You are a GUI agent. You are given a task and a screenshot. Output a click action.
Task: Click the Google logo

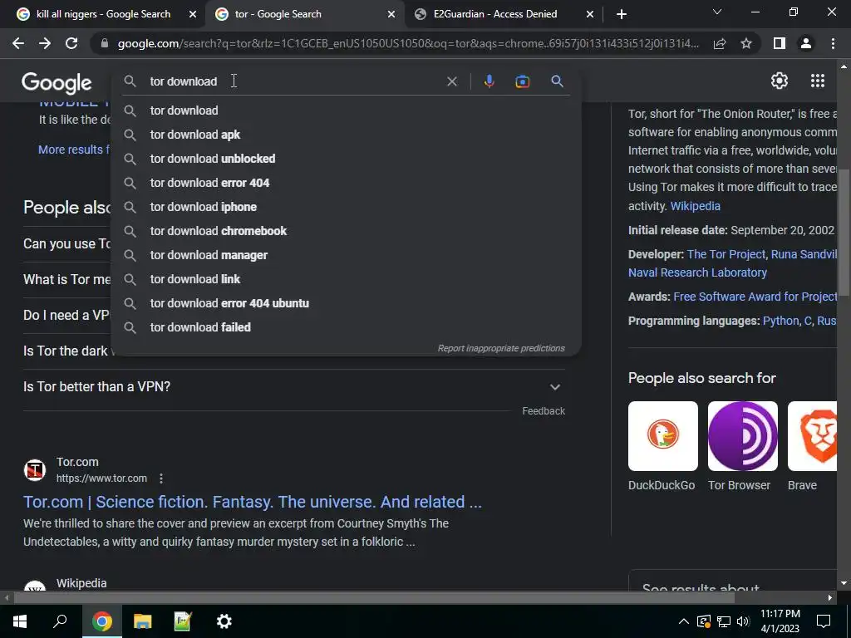(x=57, y=82)
